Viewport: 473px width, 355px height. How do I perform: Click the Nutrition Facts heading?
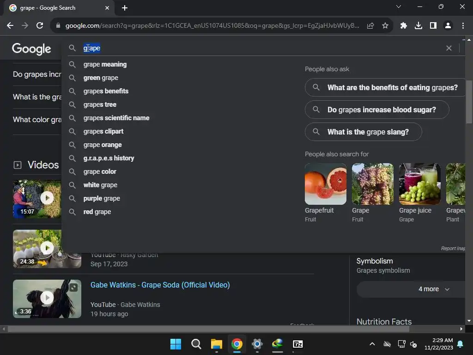click(384, 322)
